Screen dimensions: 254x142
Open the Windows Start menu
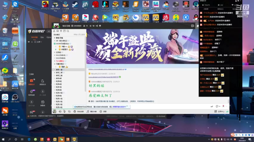pos(3,139)
